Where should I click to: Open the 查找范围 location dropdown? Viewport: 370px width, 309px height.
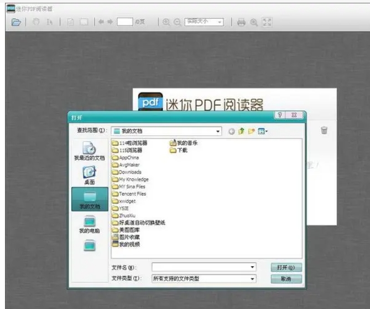pyautogui.click(x=166, y=131)
